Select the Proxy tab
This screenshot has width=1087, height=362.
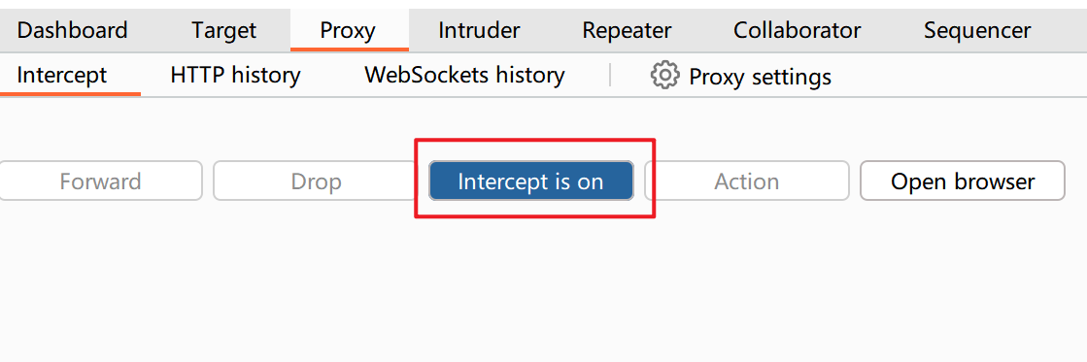tap(349, 30)
